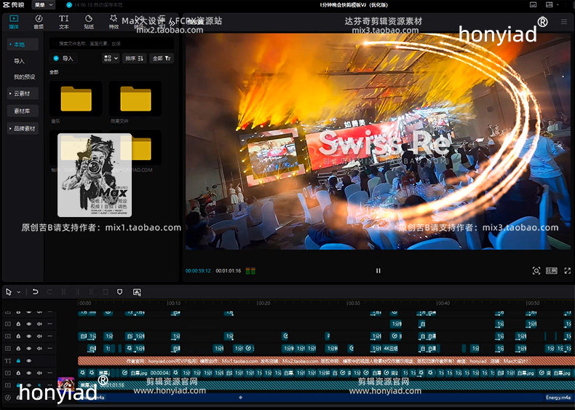The image size is (575, 410).
Task: Toggle fullscreen preview
Action: (567, 271)
